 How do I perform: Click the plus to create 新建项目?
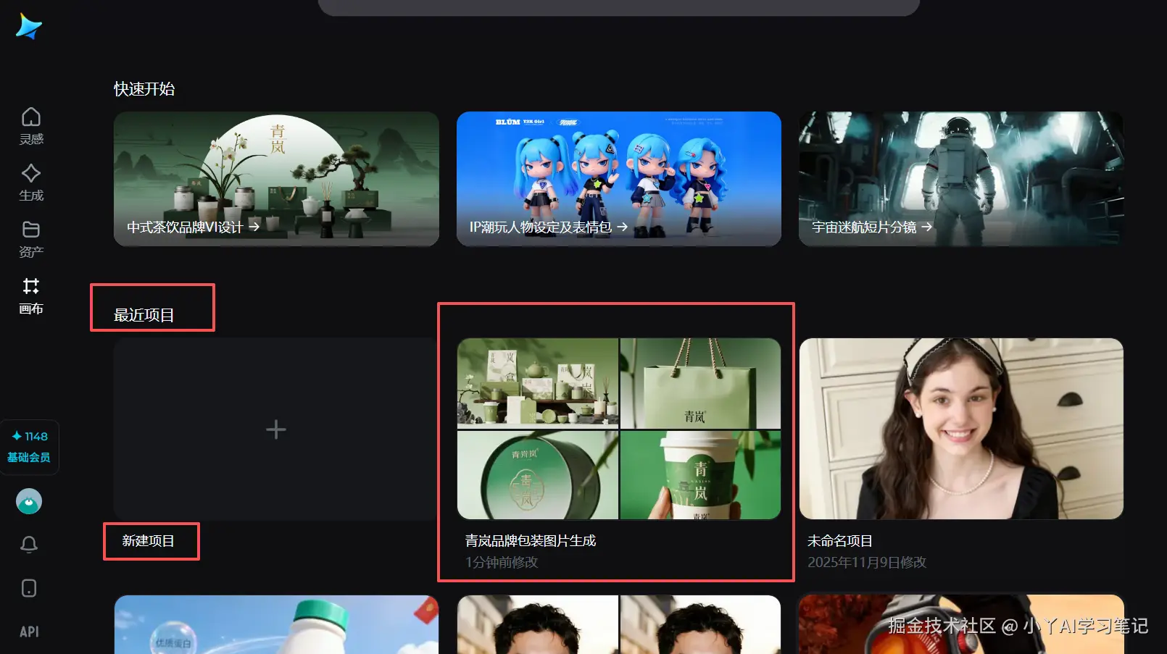coord(275,429)
